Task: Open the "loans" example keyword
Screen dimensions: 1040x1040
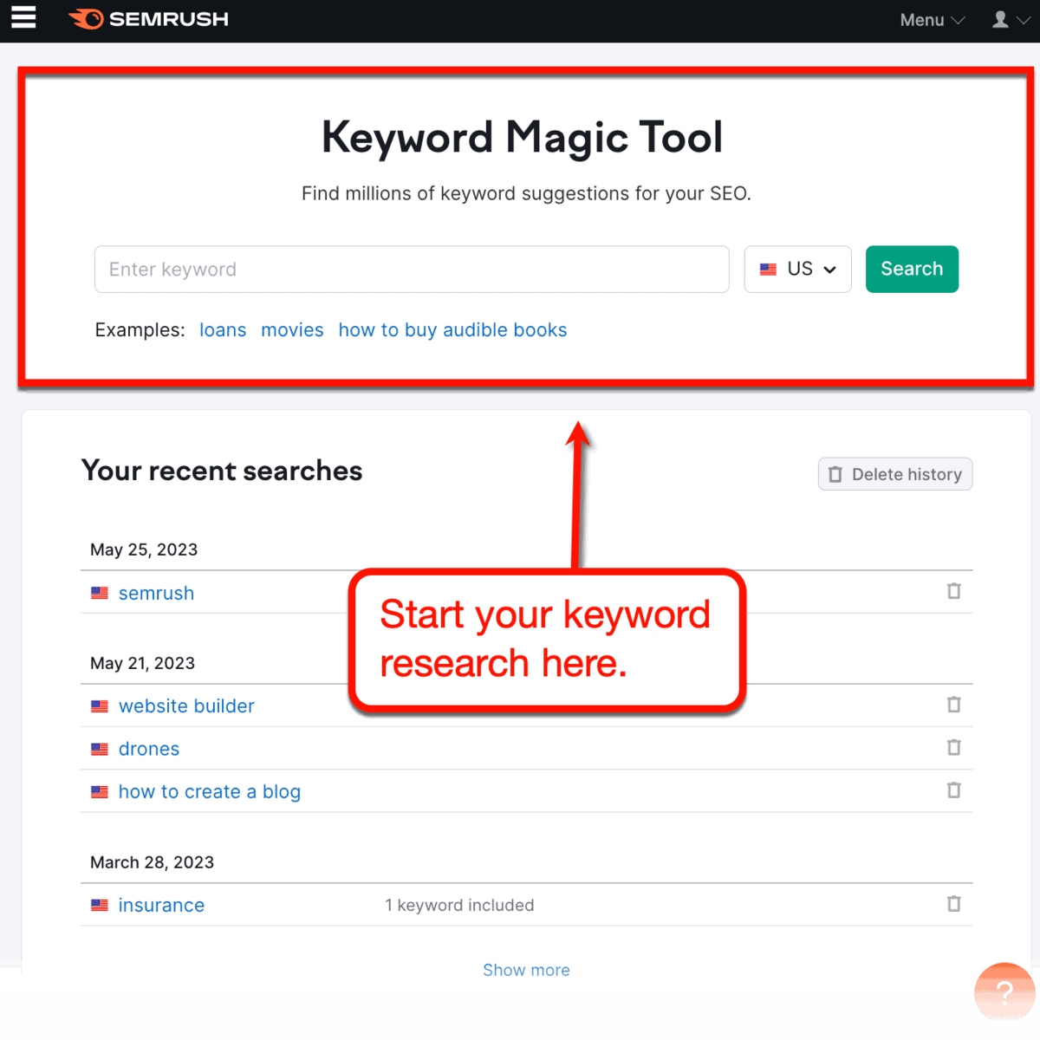Action: point(223,330)
